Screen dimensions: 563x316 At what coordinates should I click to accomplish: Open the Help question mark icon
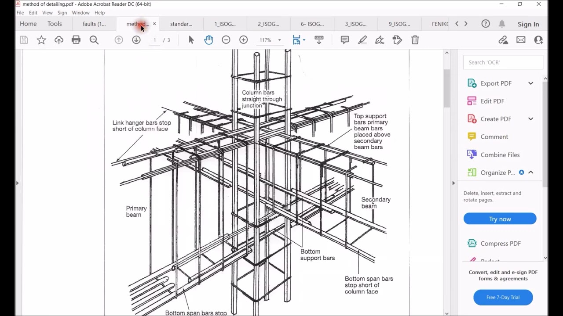tap(486, 24)
